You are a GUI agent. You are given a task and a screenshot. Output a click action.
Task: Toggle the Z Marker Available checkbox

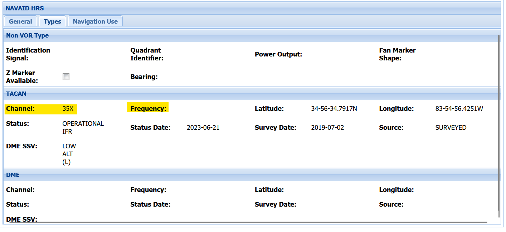(66, 76)
